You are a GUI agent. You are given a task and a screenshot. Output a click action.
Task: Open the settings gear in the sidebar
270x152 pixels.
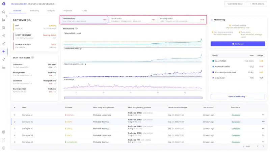click(4, 132)
